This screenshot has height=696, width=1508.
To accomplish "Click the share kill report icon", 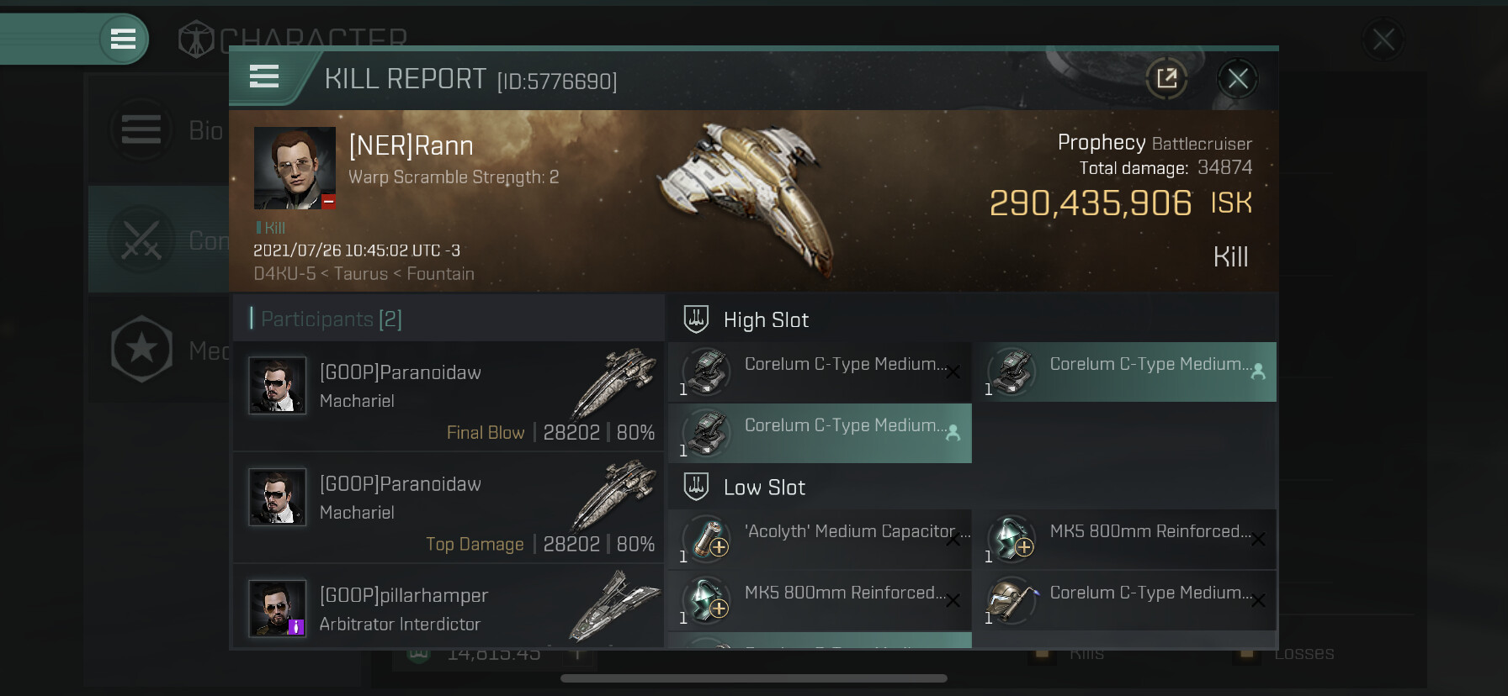I will [x=1166, y=79].
